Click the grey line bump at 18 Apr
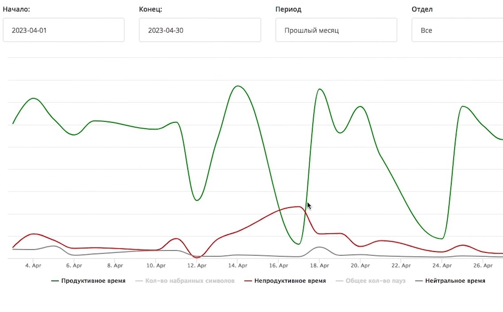The height and width of the screenshot is (312, 503). [319, 247]
